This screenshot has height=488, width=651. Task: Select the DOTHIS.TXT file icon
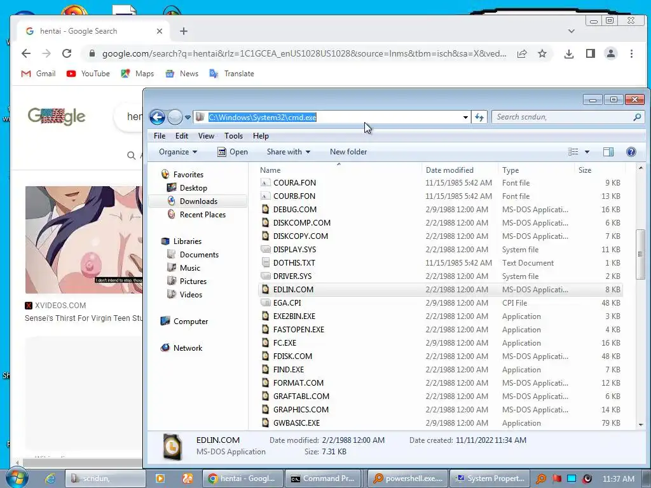click(x=265, y=262)
